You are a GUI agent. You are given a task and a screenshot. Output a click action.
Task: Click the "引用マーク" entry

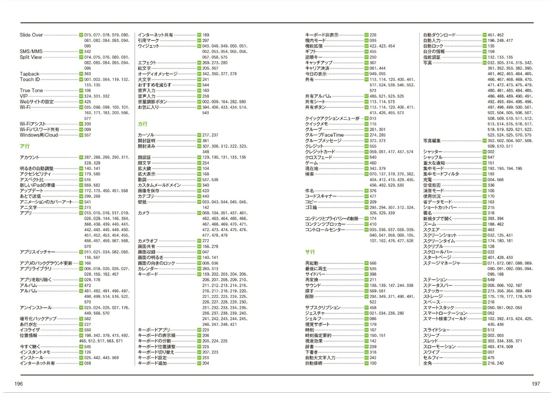[149, 41]
